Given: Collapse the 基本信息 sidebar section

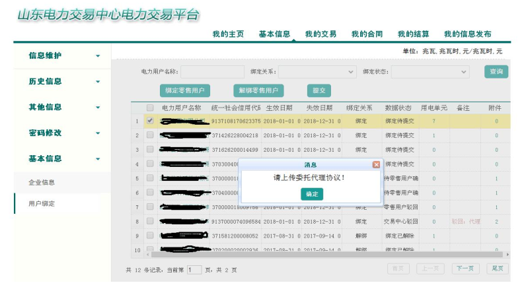Looking at the screenshot, I should [x=98, y=159].
